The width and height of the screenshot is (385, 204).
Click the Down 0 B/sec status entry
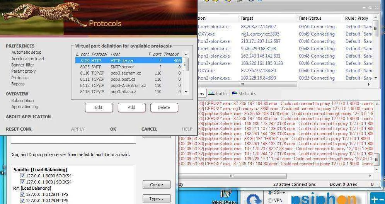coord(343,184)
